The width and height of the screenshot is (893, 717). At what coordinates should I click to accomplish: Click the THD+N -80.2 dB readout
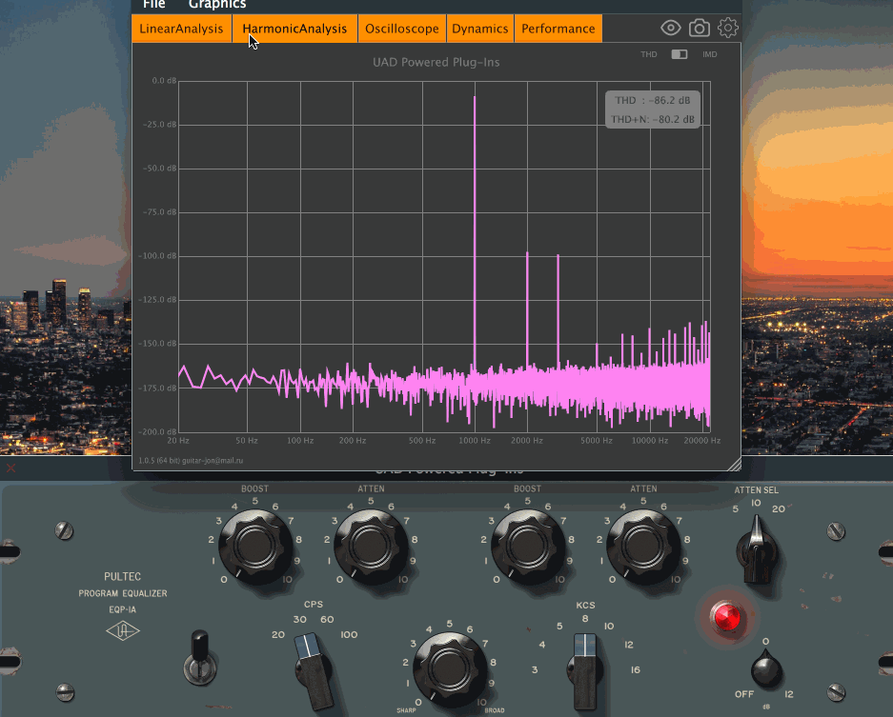point(653,120)
